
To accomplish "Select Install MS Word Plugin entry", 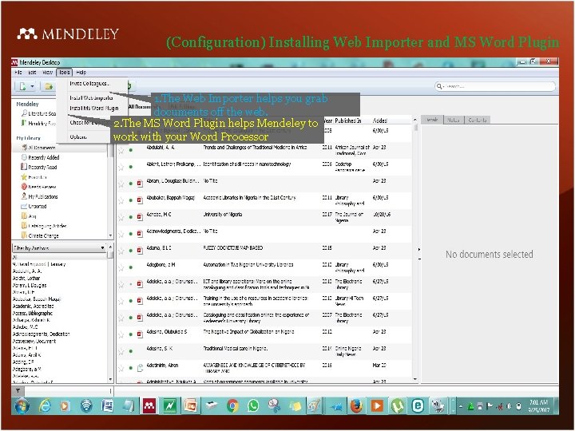I will tap(94, 108).
